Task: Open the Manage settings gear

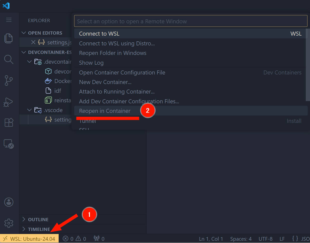Action: click(x=9, y=223)
